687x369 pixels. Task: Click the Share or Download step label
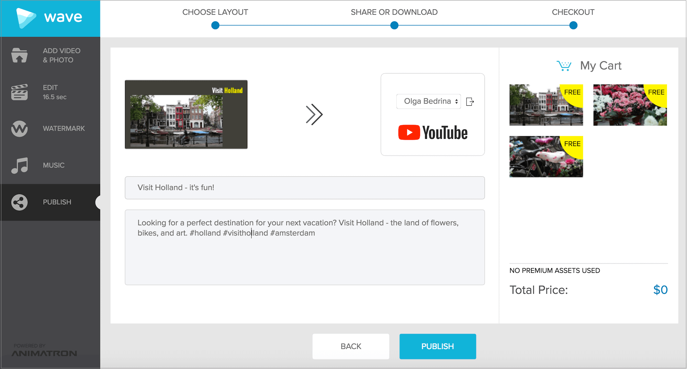[x=394, y=12]
